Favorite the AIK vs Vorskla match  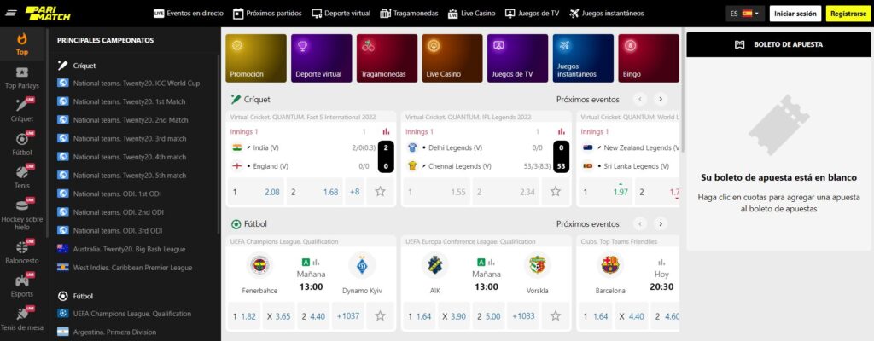[x=556, y=316]
